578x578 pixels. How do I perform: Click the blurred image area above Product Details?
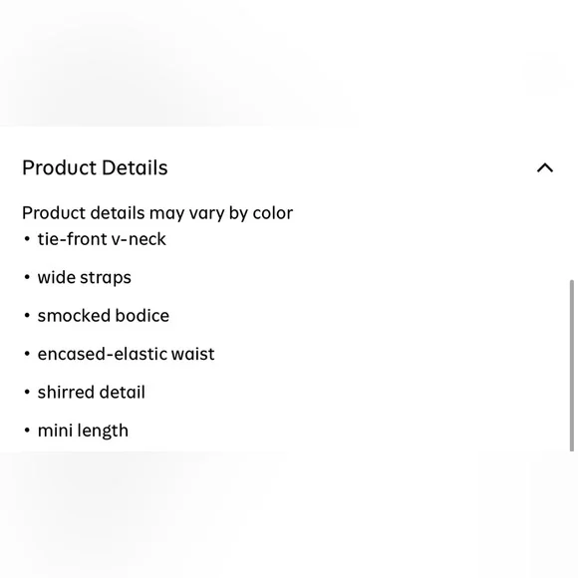tap(289, 63)
